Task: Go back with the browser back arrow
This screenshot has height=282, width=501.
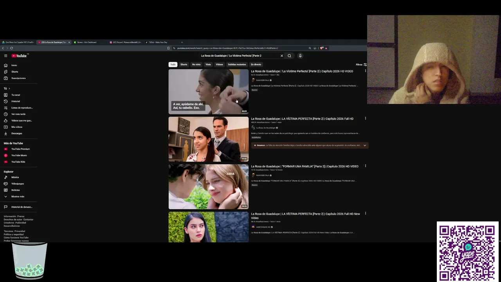Action: click(3, 48)
